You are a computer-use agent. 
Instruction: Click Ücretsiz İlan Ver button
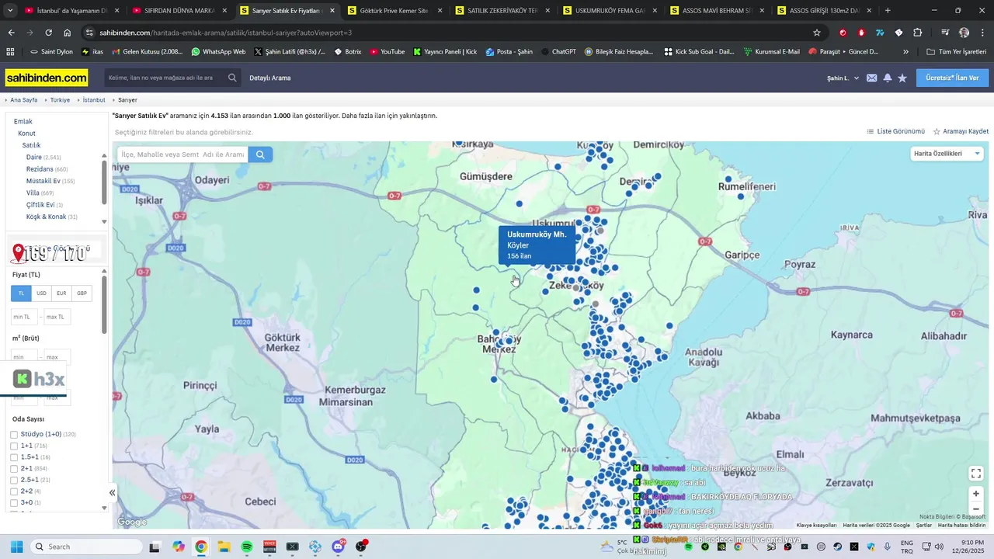(952, 78)
